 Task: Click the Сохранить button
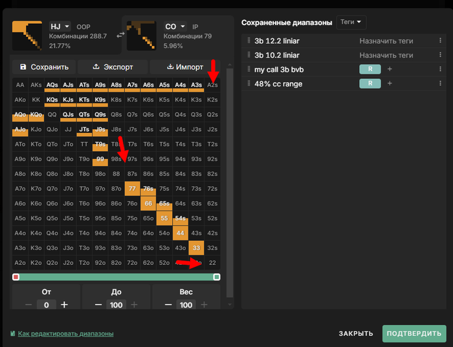coord(44,67)
